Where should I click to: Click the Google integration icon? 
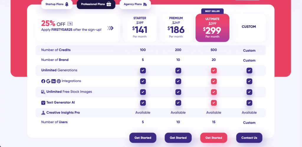tap(48, 81)
